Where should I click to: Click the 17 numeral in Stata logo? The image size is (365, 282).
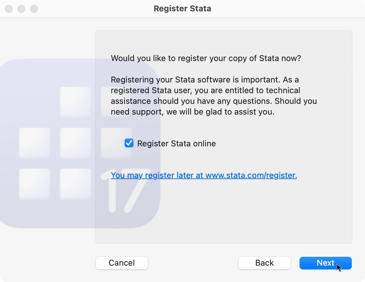(126, 190)
